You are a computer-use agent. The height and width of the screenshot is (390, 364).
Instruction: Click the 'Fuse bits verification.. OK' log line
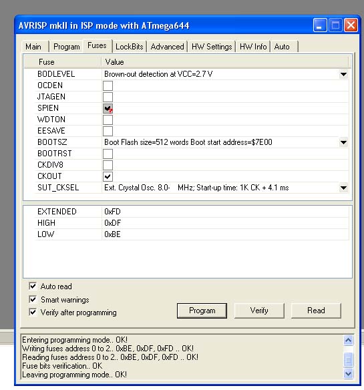coord(62,366)
